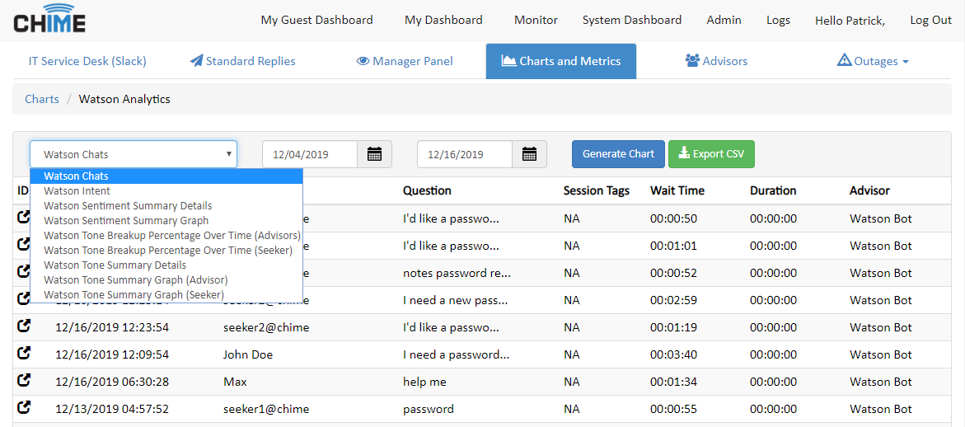Image resolution: width=965 pixels, height=427 pixels.
Task: Open session icon for 12/16/2019 12:23:54 row
Action: point(23,326)
